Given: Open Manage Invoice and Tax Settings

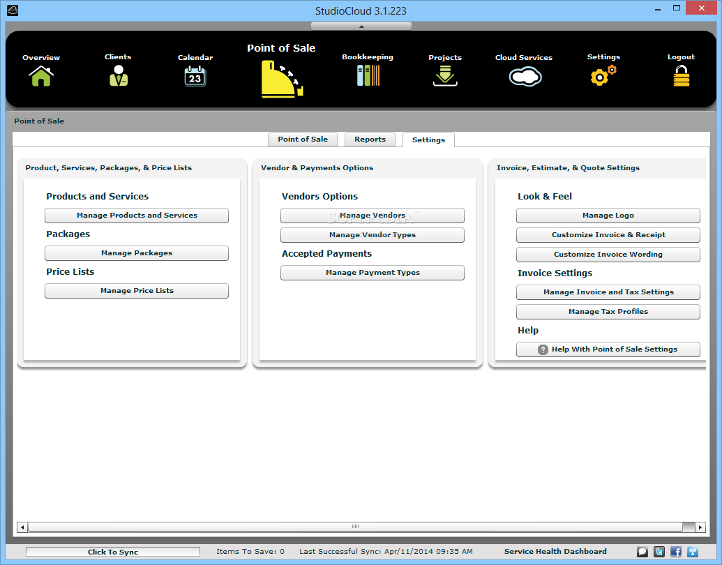Looking at the screenshot, I should pyautogui.click(x=608, y=292).
